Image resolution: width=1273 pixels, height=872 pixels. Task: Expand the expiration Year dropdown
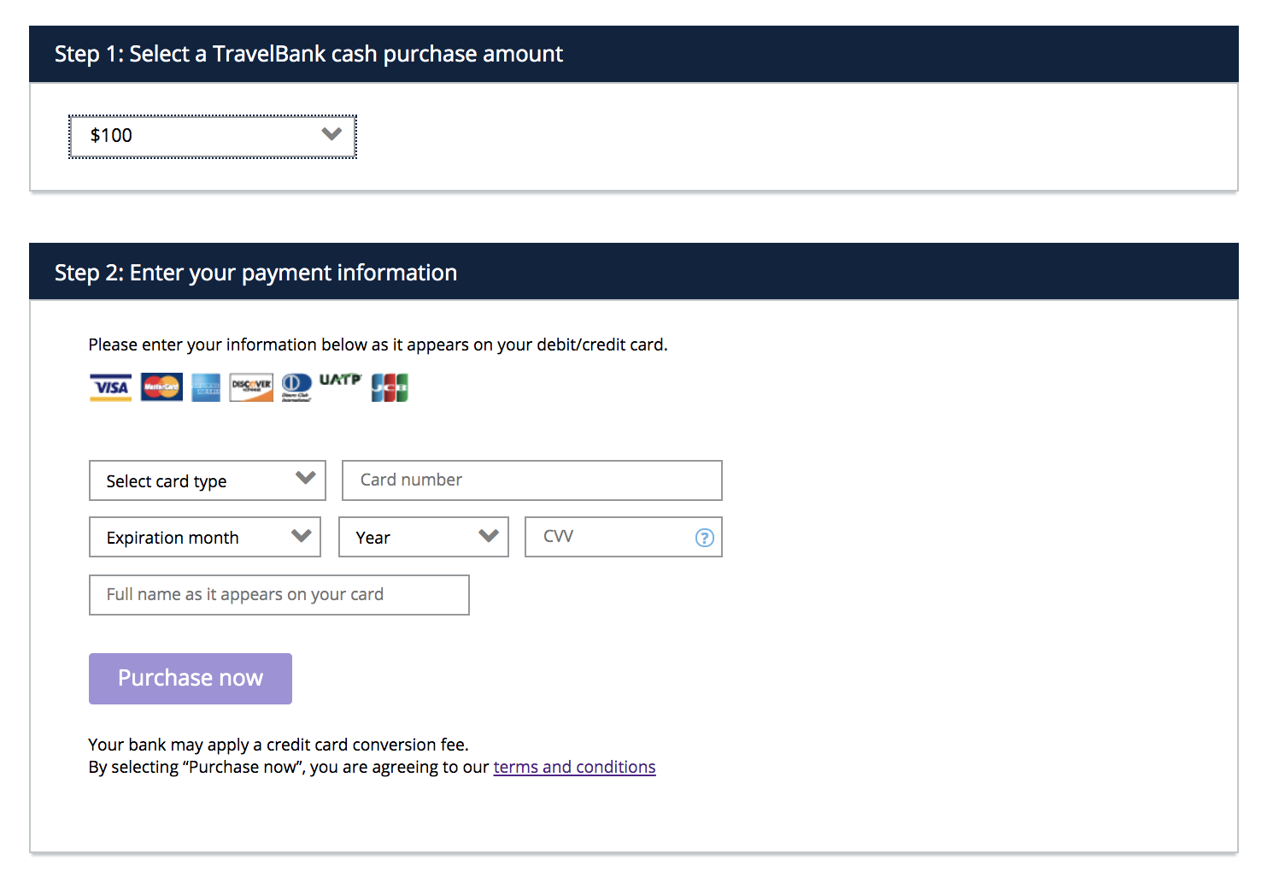click(488, 537)
